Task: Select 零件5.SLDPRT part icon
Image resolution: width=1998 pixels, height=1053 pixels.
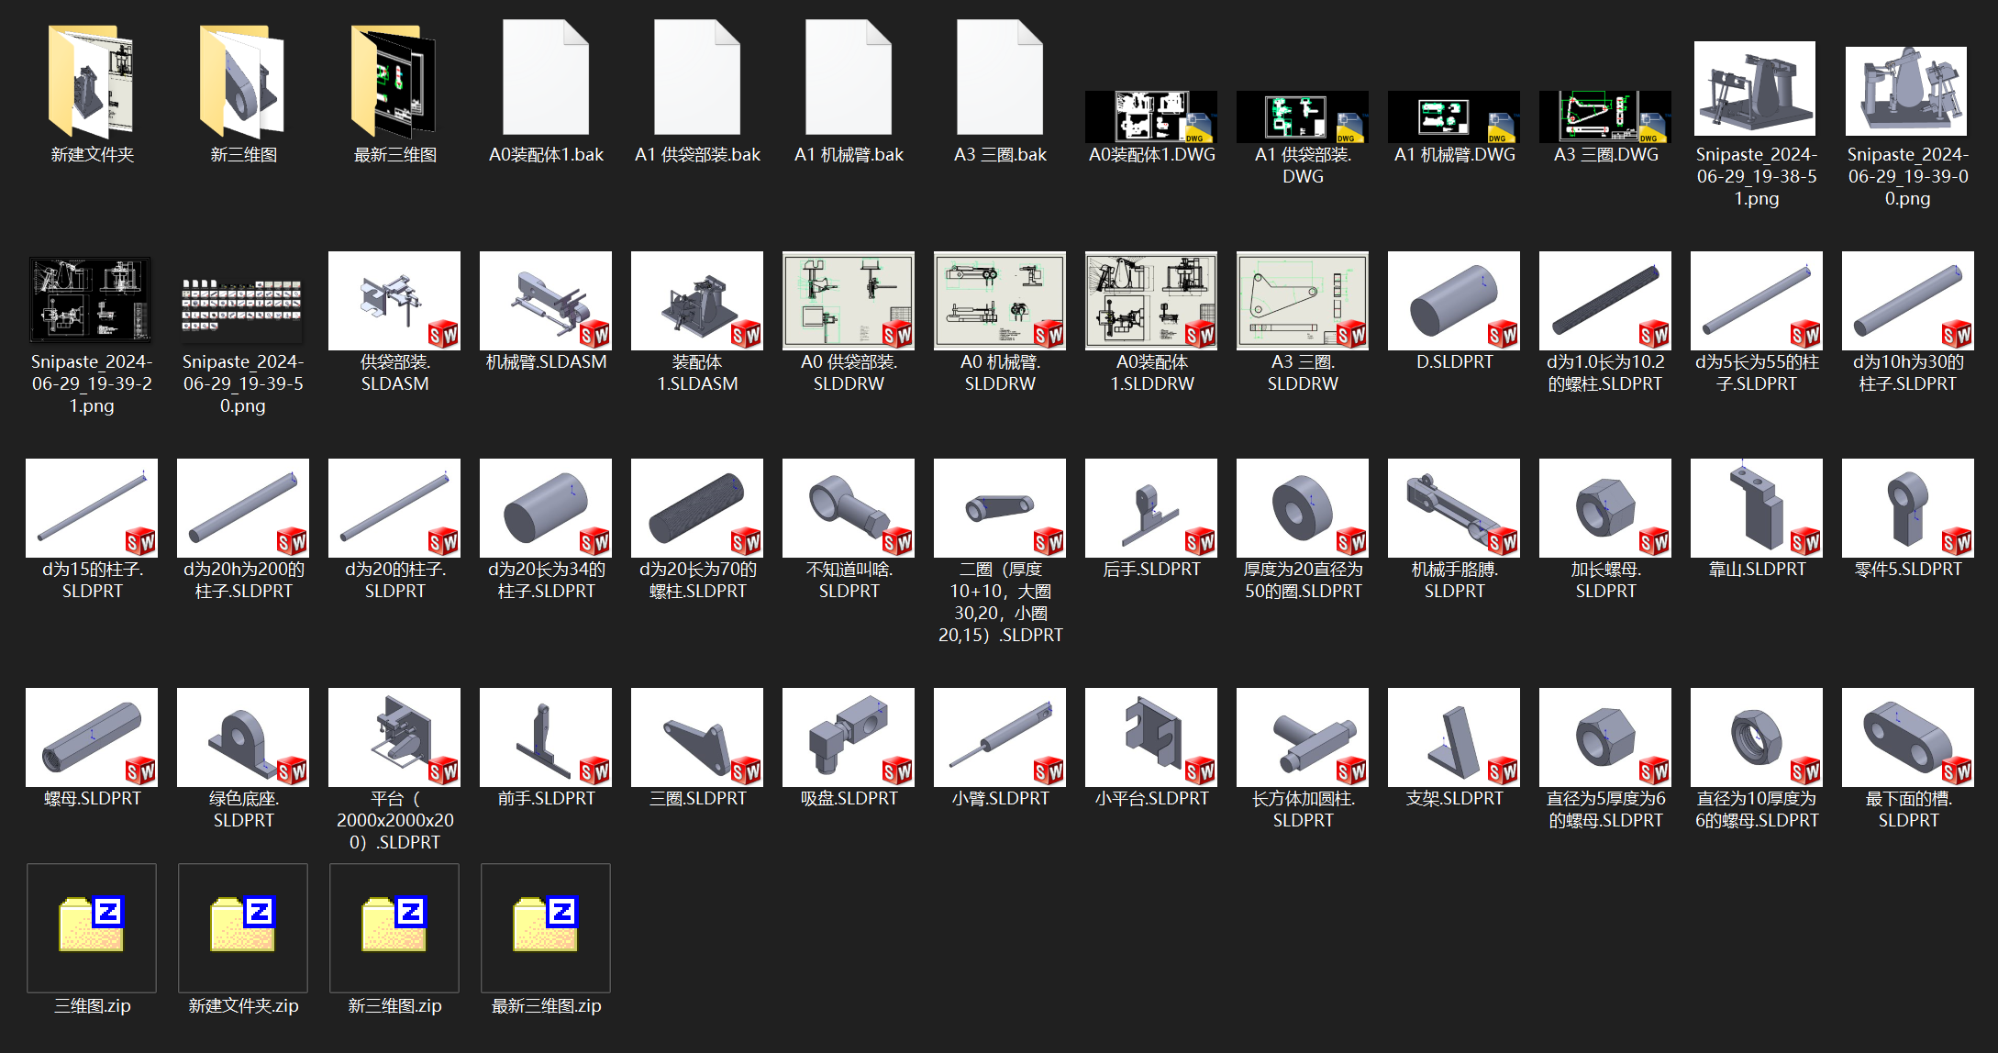Action: tap(1908, 508)
